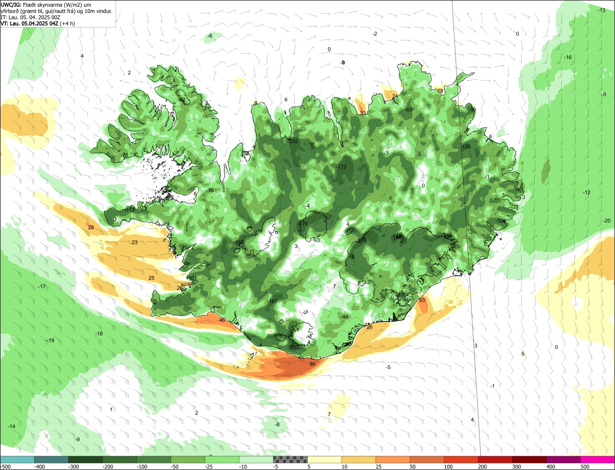615x470 pixels.
Task: Click the flux value -167 in south Iceland
Action: 272,301
